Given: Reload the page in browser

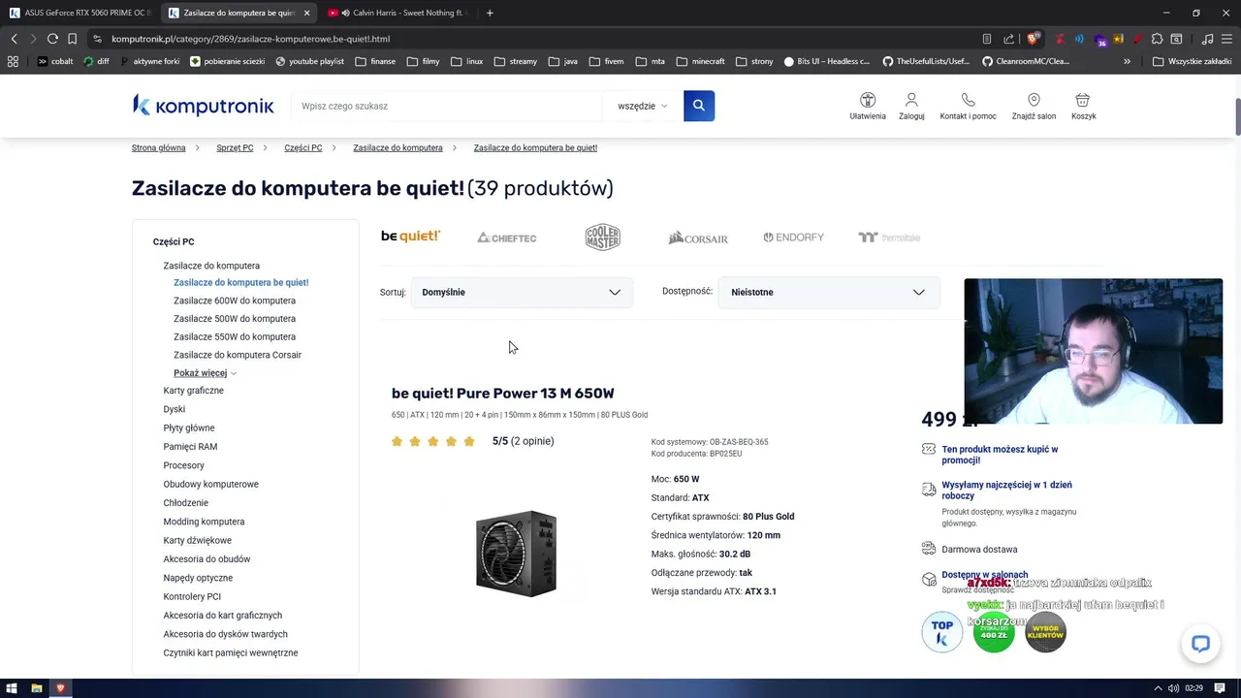Looking at the screenshot, I should click(52, 39).
